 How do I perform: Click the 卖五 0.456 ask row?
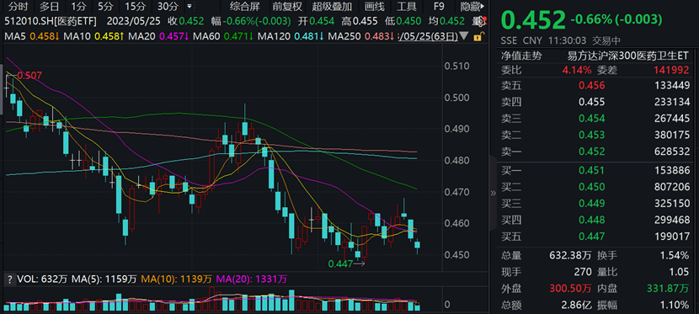pyautogui.click(x=595, y=86)
